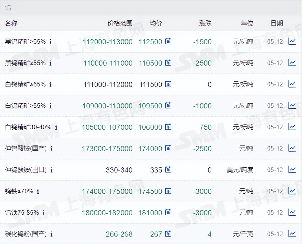
Task: Open the 仲钨酸铵(出口) product name
Action: pos(26,170)
